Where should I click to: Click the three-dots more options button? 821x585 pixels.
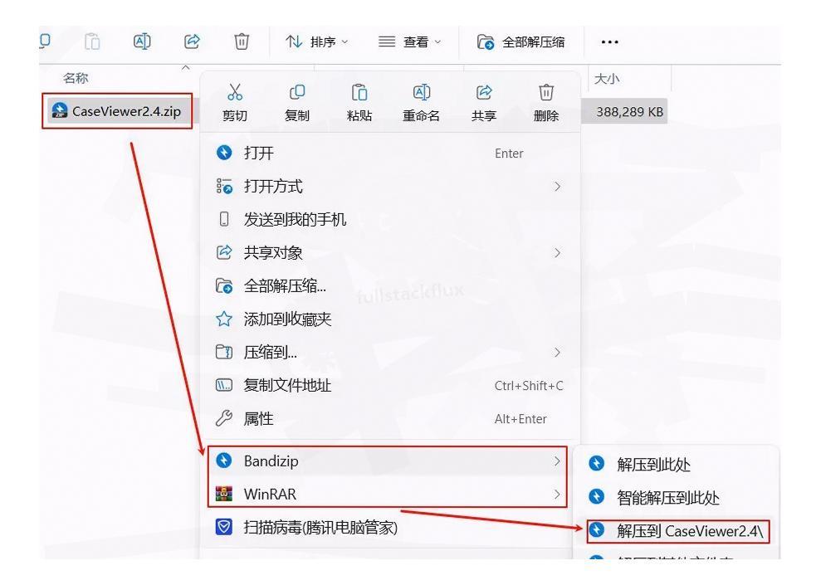tap(609, 41)
